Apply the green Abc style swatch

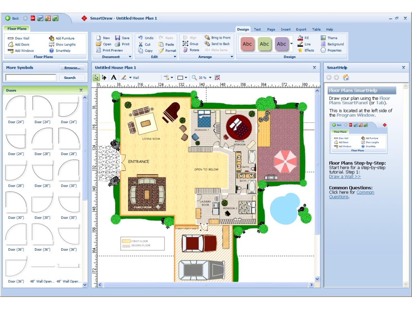[264, 44]
